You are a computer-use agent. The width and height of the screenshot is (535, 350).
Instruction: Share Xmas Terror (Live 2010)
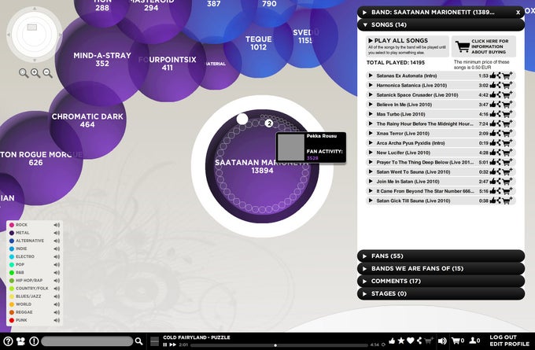[x=499, y=134]
